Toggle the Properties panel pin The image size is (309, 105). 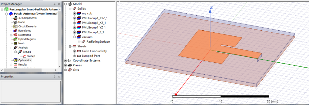click(x=55, y=77)
